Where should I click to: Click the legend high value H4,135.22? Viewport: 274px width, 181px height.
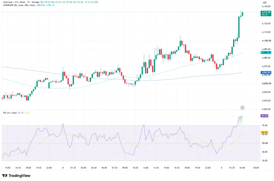(56, 2)
